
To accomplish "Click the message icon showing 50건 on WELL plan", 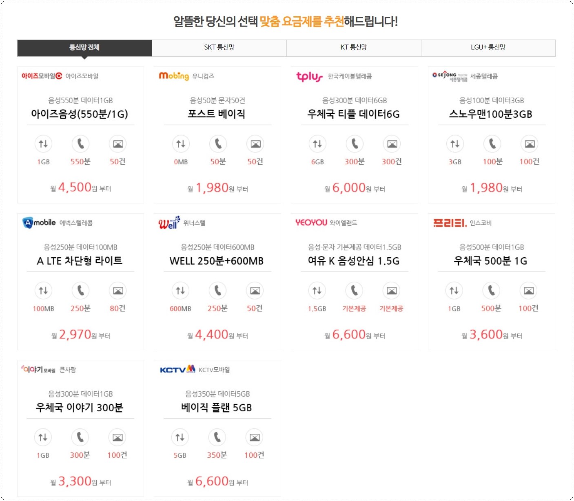I will click(x=255, y=290).
